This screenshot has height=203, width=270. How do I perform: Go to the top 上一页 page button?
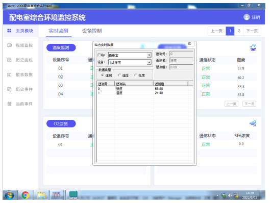click(x=216, y=31)
